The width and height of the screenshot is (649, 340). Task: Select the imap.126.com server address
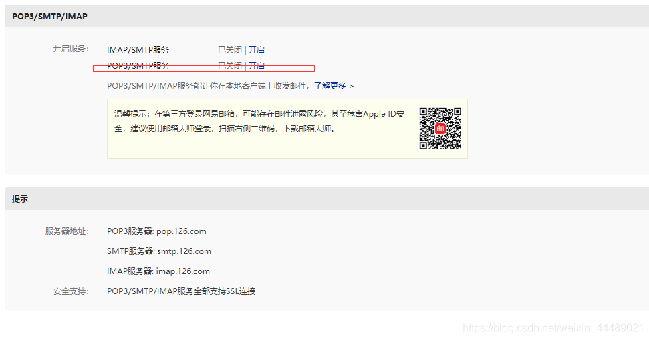183,271
